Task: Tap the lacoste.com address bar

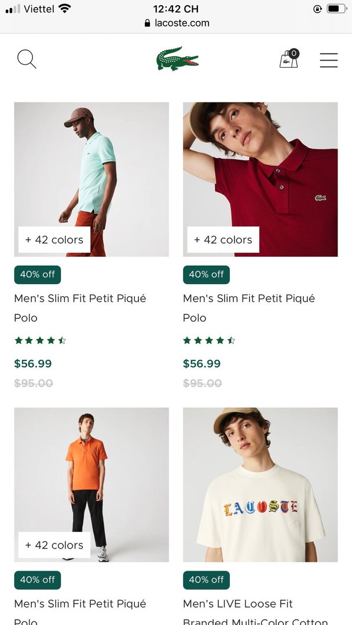Action: (x=177, y=23)
